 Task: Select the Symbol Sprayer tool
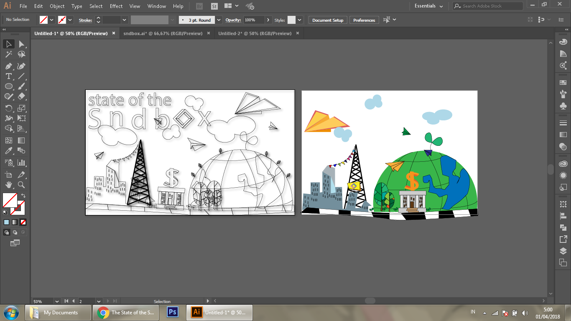pos(8,163)
